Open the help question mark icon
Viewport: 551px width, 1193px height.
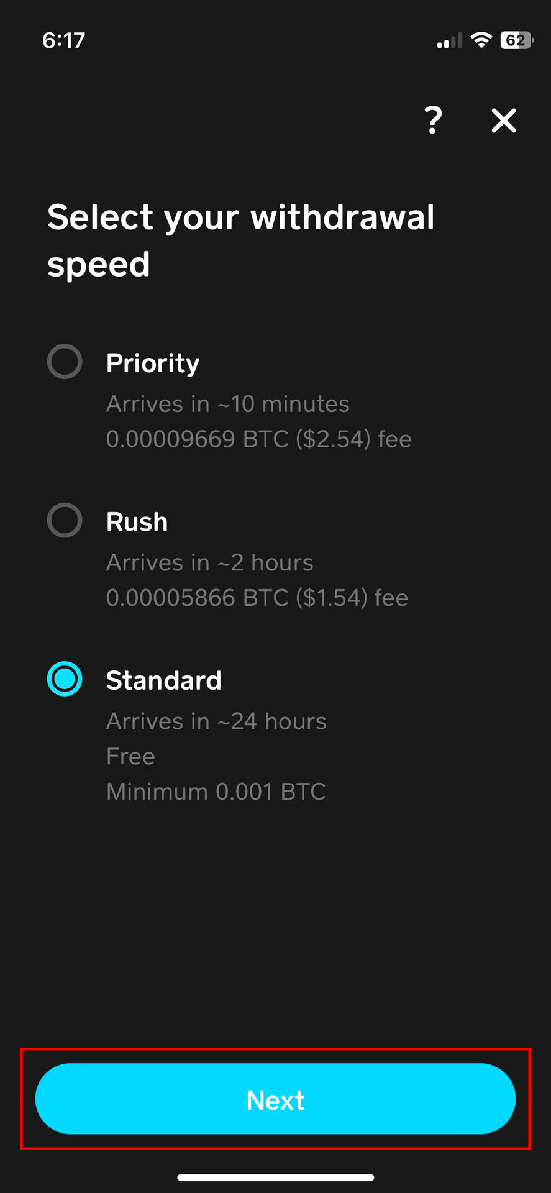(433, 120)
